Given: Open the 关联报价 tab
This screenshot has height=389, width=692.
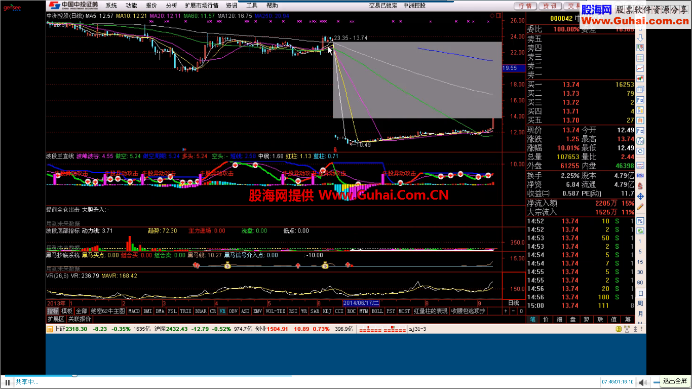Looking at the screenshot, I should (x=80, y=319).
